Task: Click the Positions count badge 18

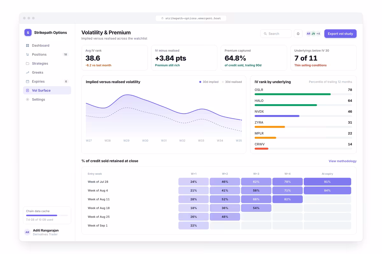Action: (66, 55)
